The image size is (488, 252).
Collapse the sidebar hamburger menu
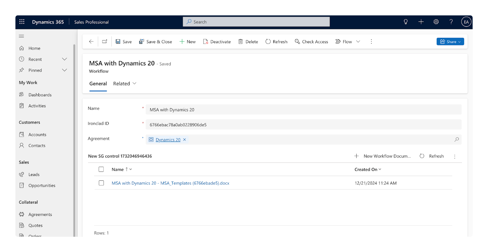coord(22,36)
